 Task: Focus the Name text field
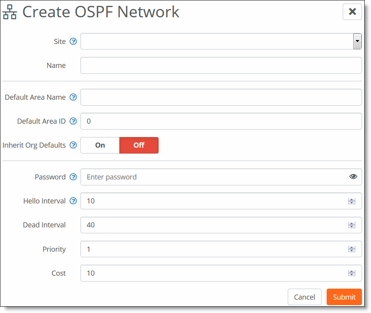(221, 65)
